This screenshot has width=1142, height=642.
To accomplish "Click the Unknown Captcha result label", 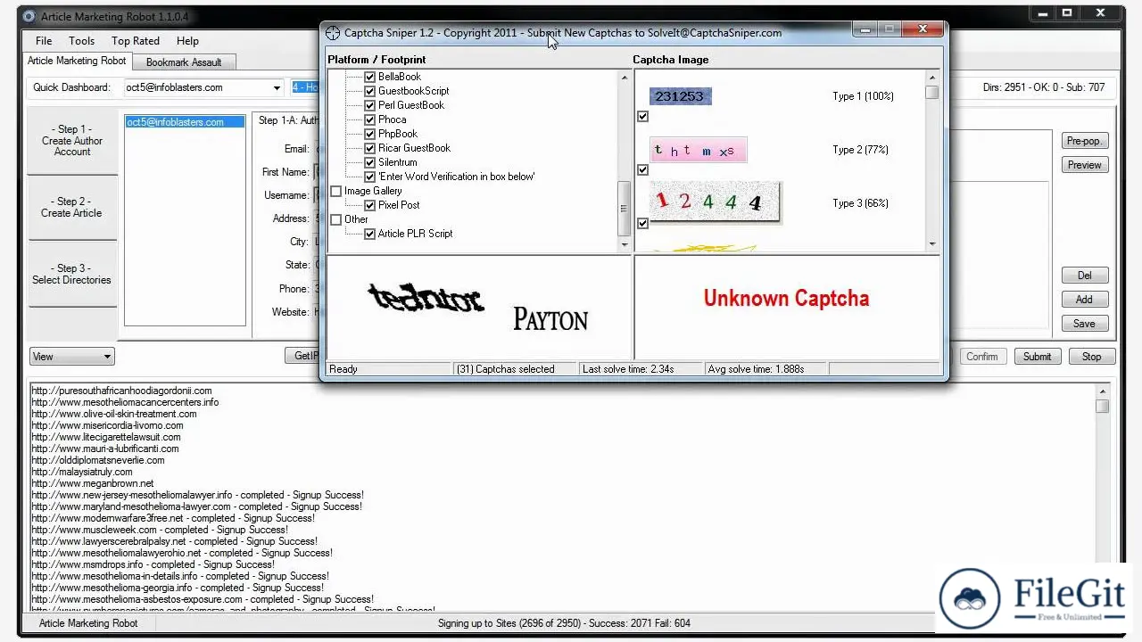I will pos(786,299).
